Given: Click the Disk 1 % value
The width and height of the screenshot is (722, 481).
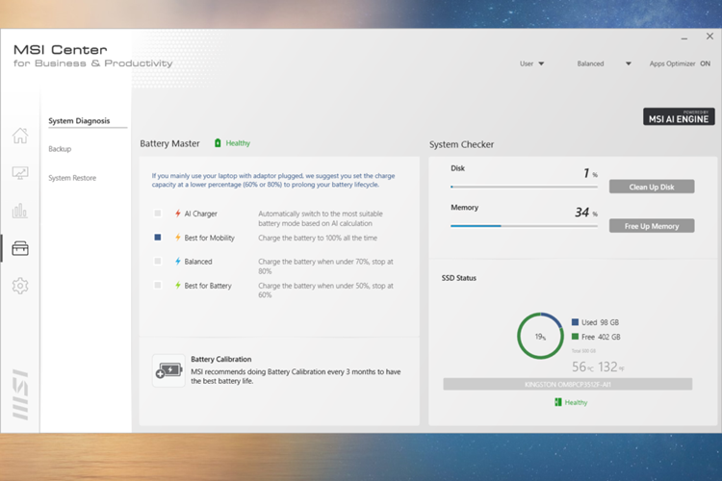Looking at the screenshot, I should click(x=590, y=173).
